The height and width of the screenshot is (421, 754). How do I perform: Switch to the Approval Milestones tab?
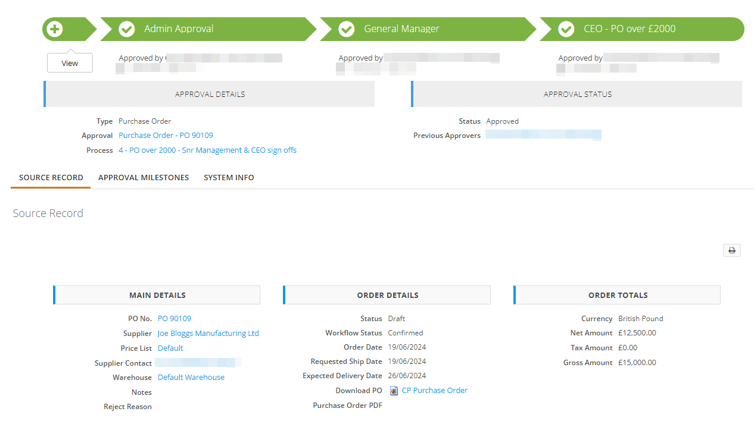pos(144,177)
